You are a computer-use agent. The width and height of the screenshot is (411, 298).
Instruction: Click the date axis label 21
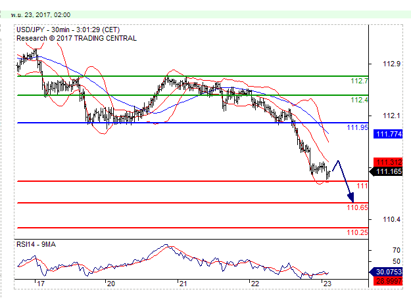(x=183, y=284)
